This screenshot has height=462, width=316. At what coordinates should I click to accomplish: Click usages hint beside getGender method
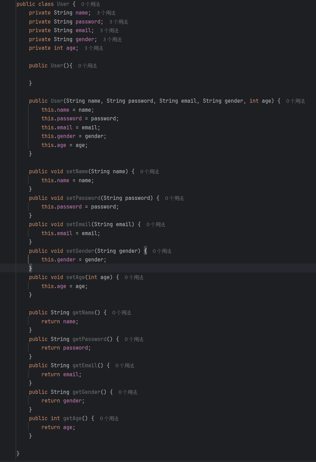click(128, 392)
